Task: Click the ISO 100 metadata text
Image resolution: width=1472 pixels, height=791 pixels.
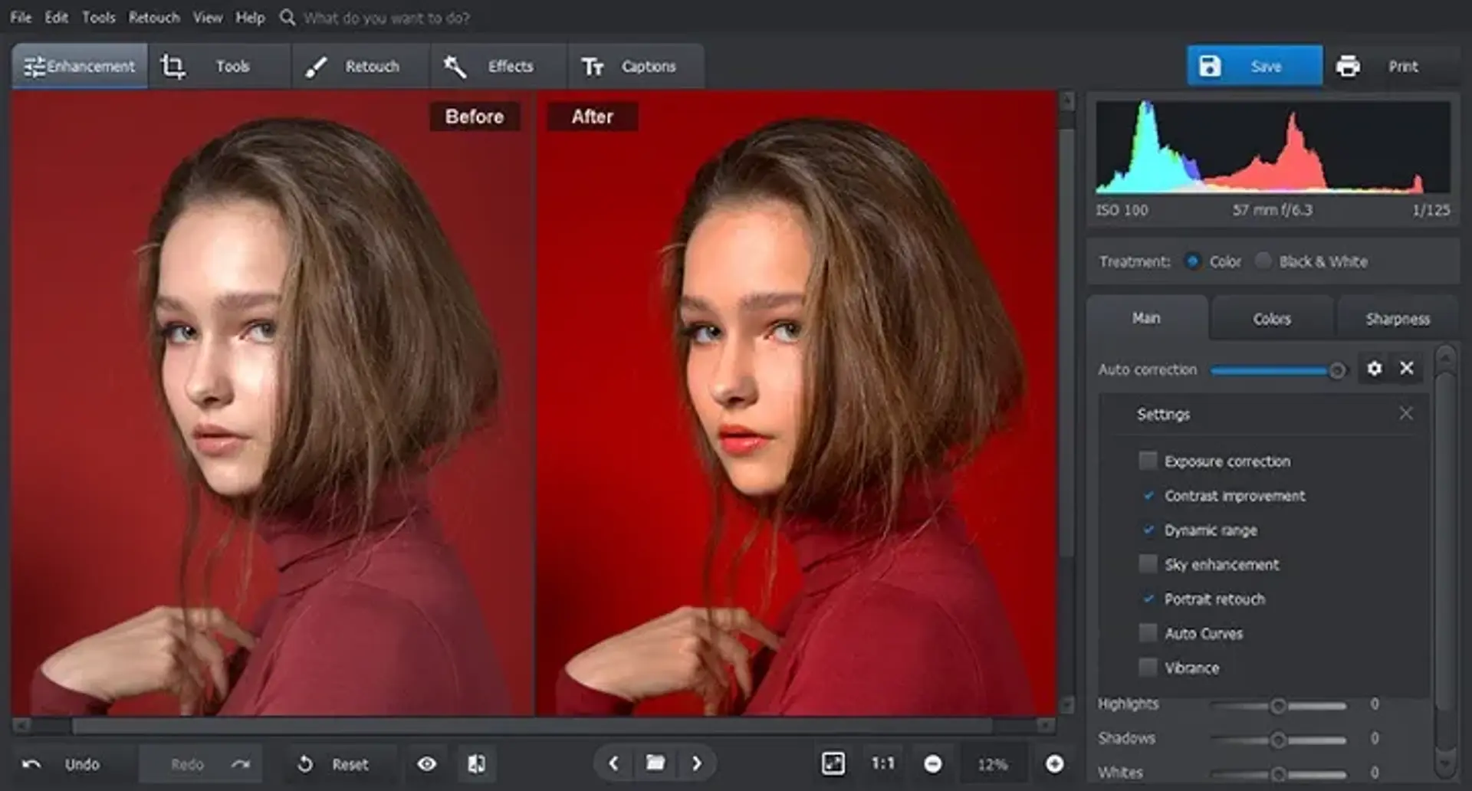Action: click(x=1122, y=210)
